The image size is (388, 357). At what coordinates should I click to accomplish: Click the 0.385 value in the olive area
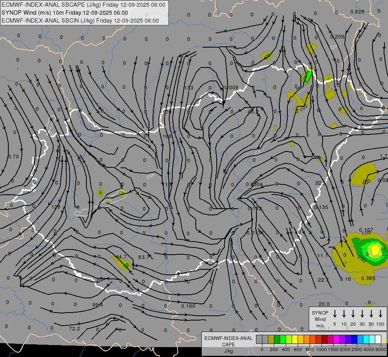[x=368, y=278]
